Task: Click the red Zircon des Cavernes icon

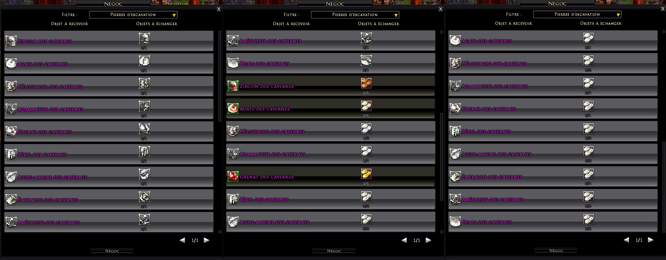Action: (233, 86)
